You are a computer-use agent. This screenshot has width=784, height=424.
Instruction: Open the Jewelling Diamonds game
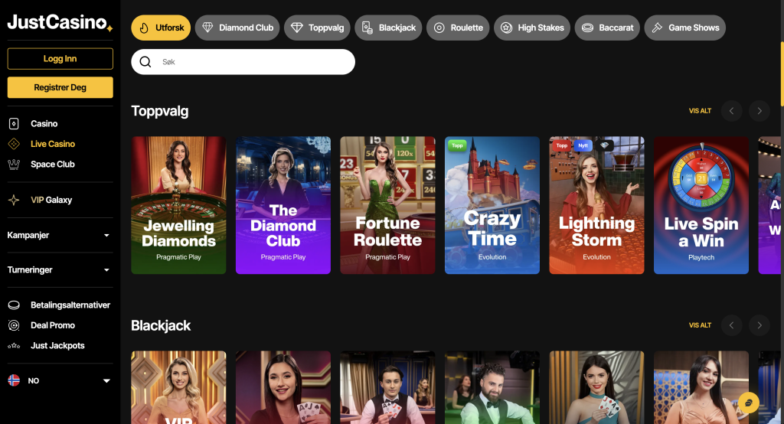click(178, 205)
